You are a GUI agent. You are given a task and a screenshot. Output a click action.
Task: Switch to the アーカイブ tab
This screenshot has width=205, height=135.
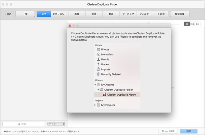pos(128,14)
